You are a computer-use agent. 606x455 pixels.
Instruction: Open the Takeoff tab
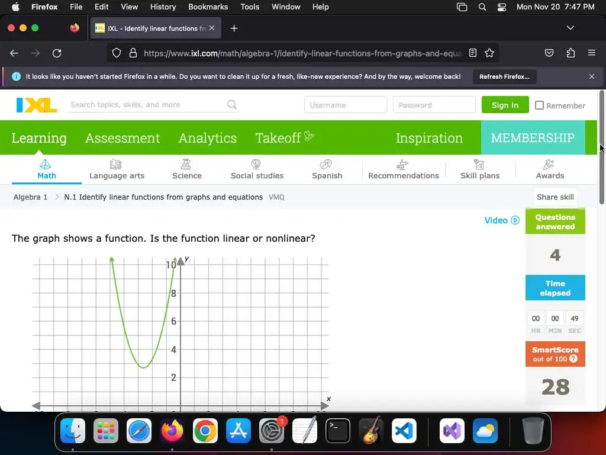coord(285,137)
